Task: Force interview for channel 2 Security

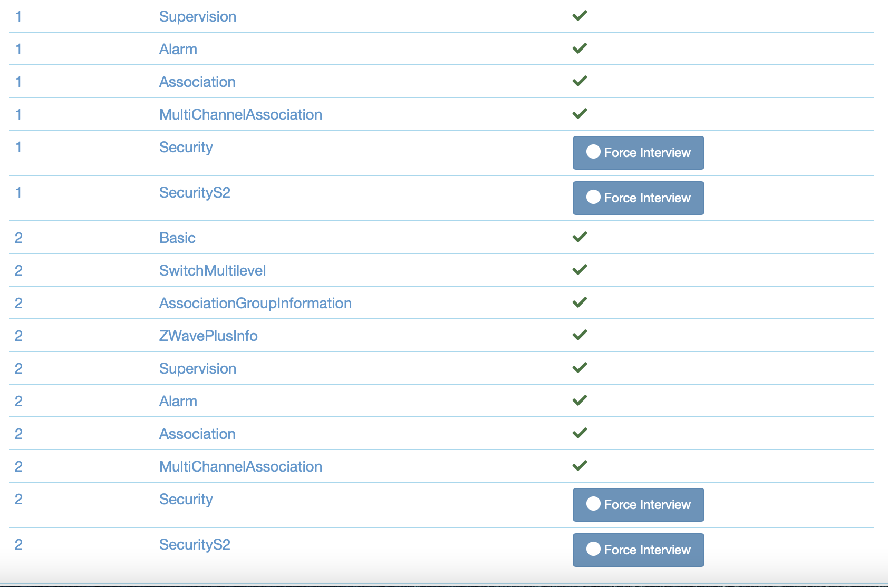Action: tap(638, 505)
